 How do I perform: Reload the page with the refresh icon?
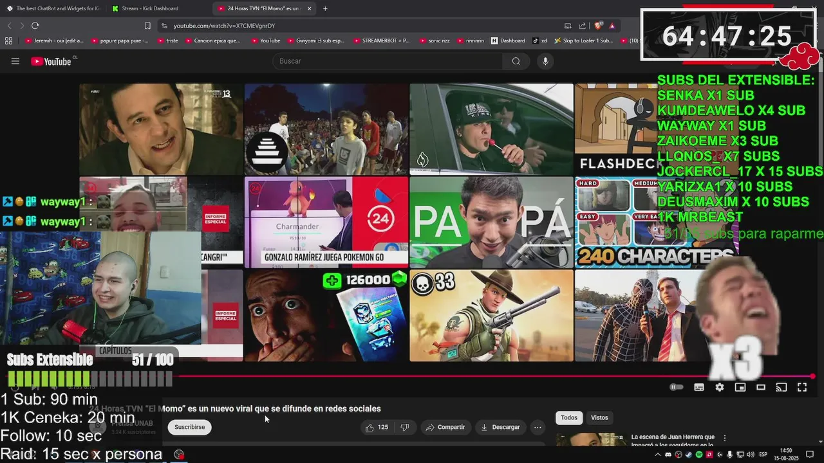click(35, 26)
